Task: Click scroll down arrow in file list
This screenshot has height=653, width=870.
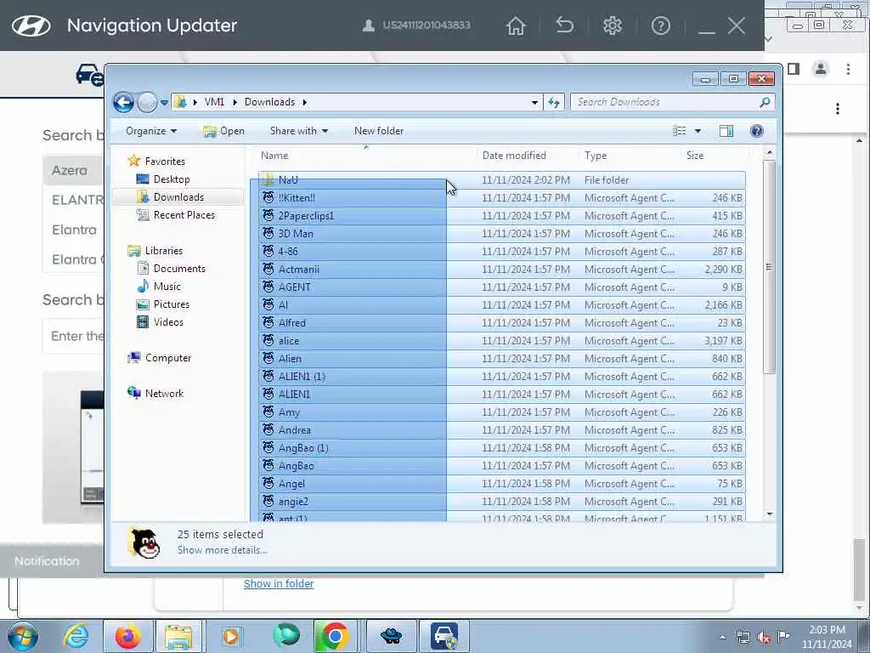Action: point(769,514)
